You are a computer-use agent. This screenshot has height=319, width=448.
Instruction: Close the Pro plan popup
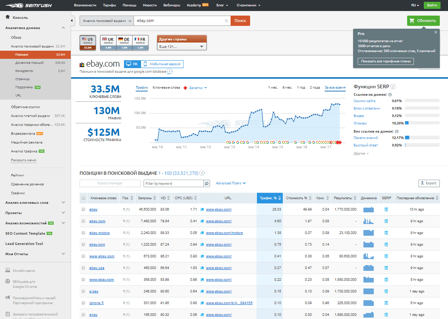pyautogui.click(x=435, y=32)
